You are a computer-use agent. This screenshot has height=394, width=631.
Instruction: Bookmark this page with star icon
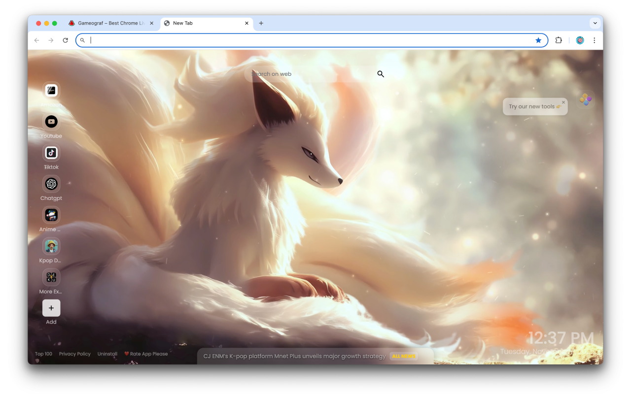coord(538,40)
